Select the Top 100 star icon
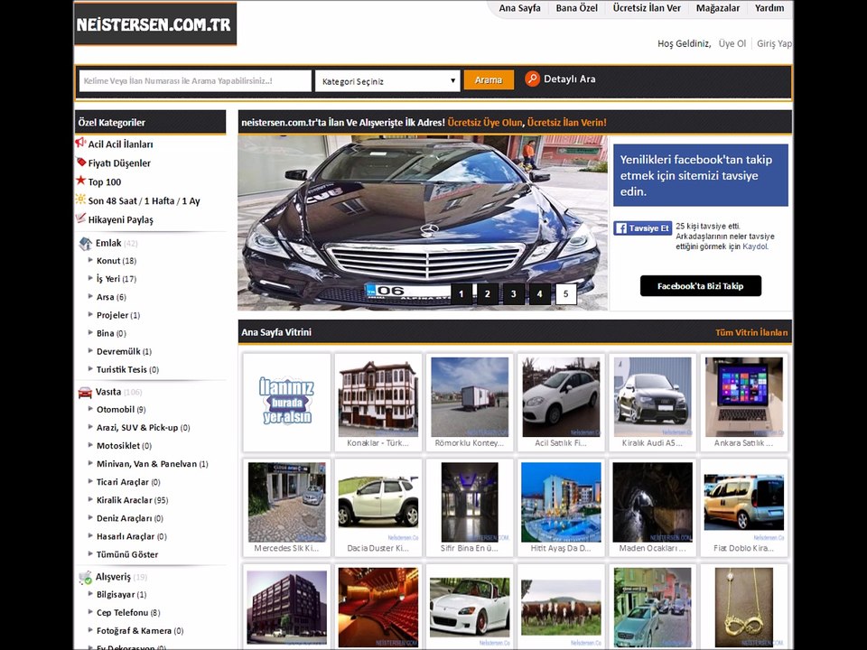This screenshot has width=867, height=650. coord(80,181)
